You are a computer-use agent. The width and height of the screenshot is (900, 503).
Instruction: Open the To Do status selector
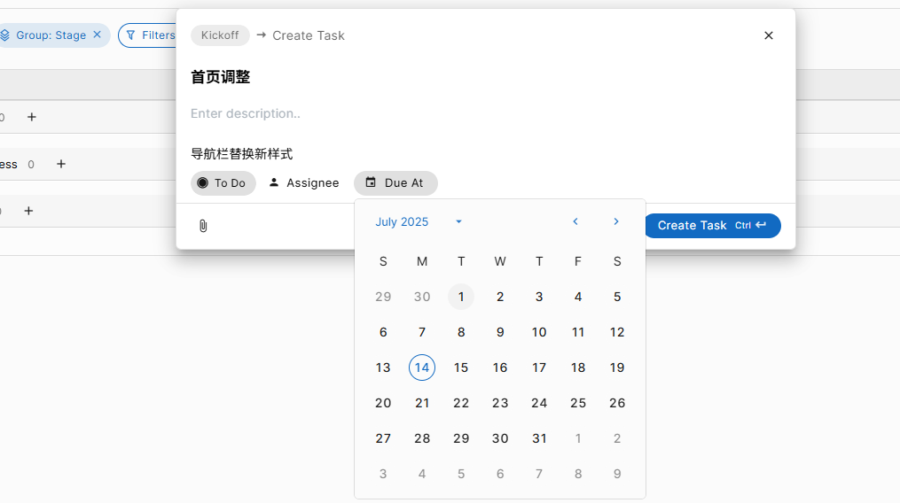pyautogui.click(x=223, y=183)
